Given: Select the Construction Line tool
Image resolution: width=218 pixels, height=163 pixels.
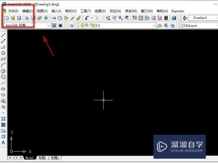Looking at the screenshot, I should tap(3, 41).
